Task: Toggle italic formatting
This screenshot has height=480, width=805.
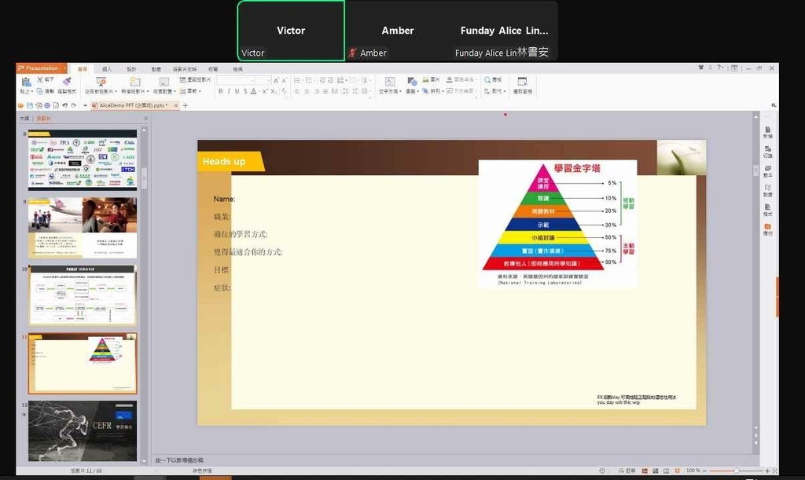Action: click(x=229, y=91)
